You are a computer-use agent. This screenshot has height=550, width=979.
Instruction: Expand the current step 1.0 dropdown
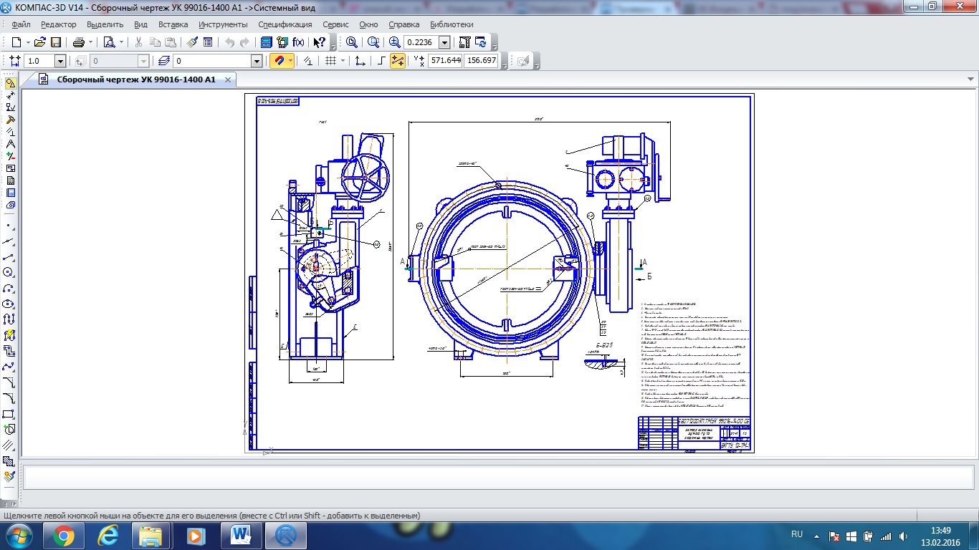60,62
